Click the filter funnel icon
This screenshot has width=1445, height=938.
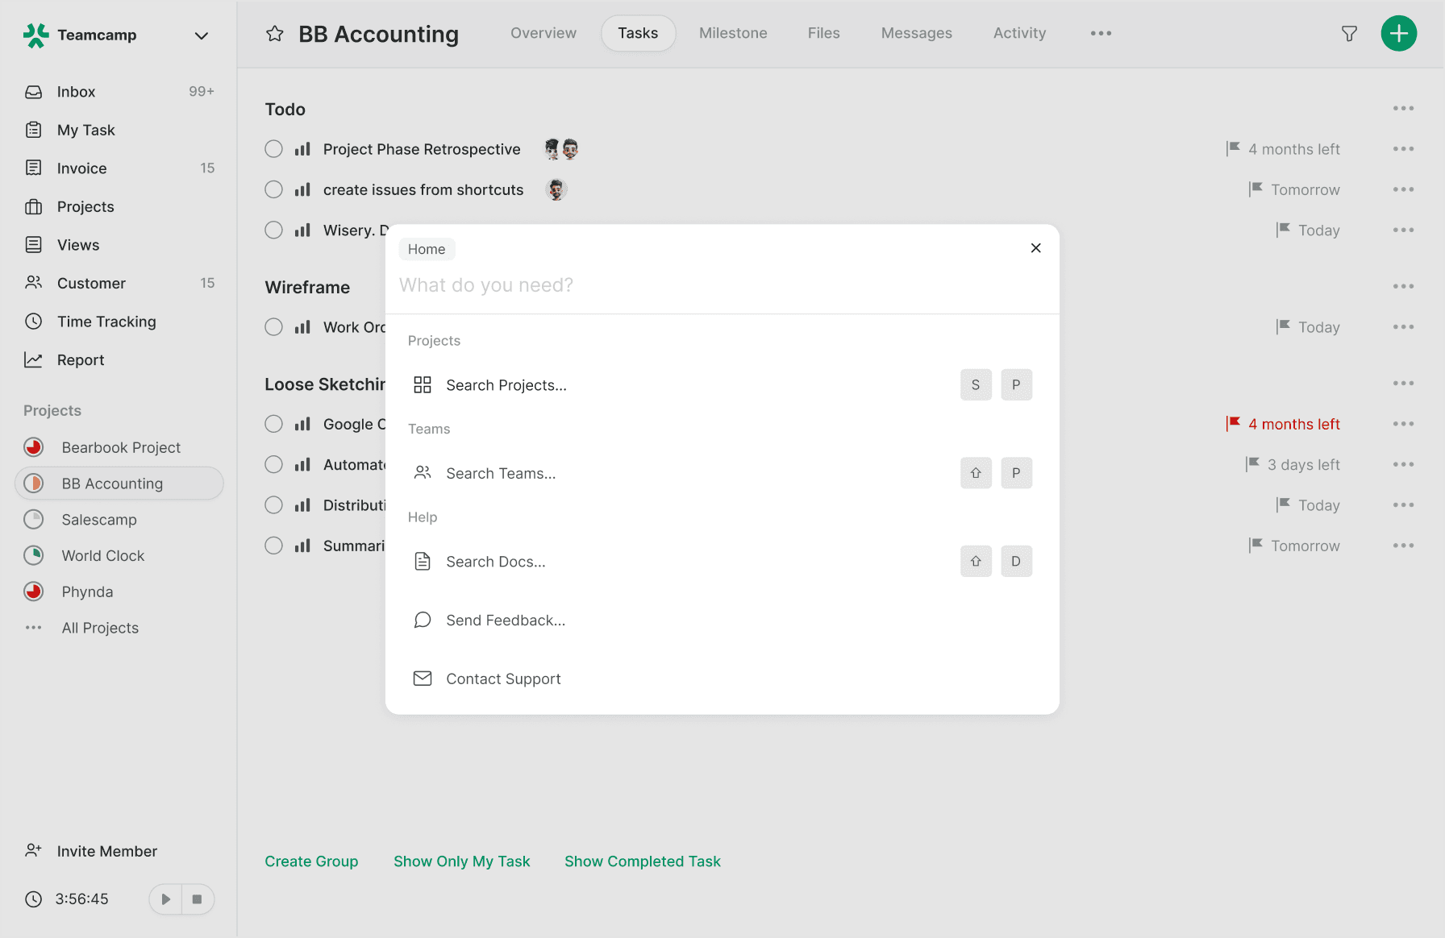tap(1349, 34)
